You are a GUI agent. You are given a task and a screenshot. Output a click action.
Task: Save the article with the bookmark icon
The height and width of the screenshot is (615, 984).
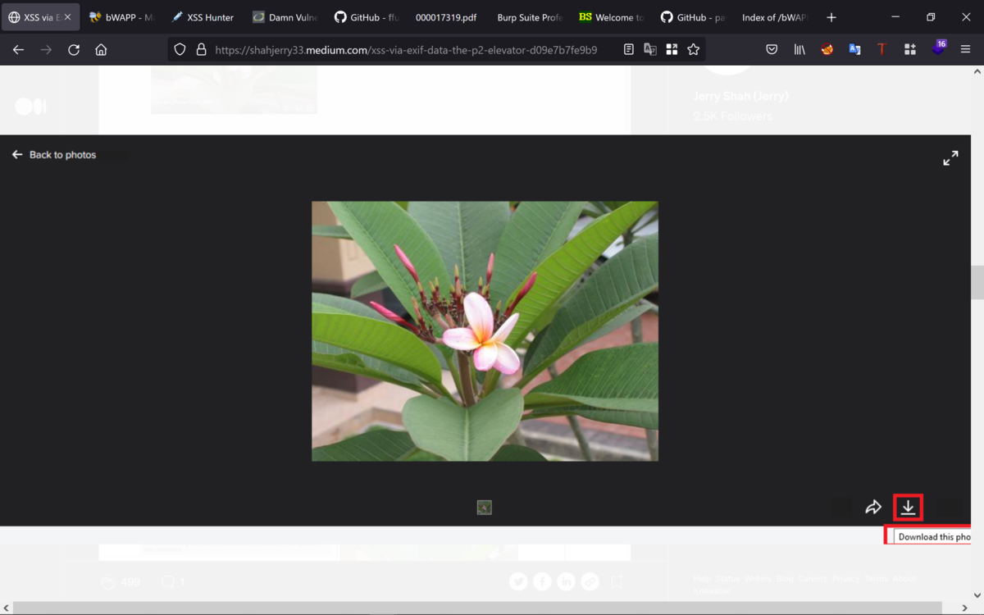click(617, 581)
